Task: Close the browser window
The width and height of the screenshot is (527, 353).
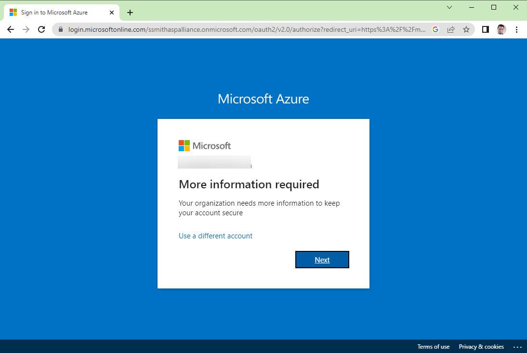Action: tap(515, 7)
